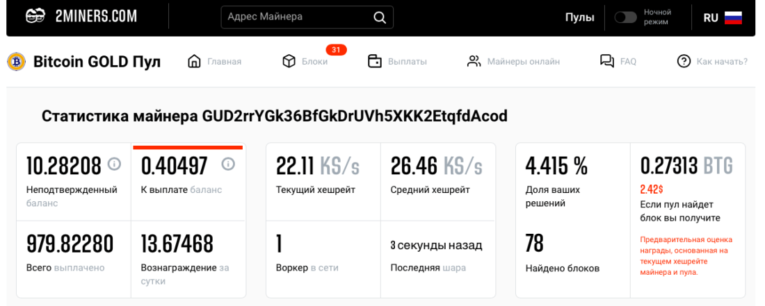Go to the Главная tab
765x306 pixels.
[225, 62]
